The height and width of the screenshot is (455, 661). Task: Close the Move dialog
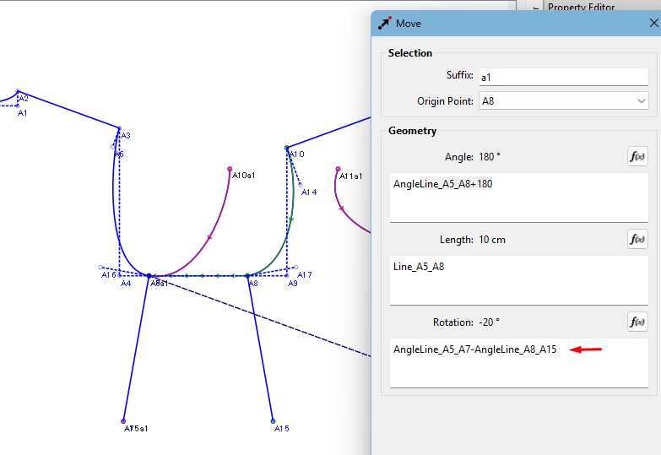coord(652,24)
